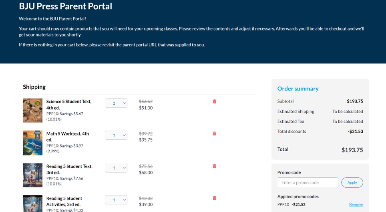Expand quantity selector for Reading 5 Student Text
This screenshot has height=212, width=386.
pos(116,168)
